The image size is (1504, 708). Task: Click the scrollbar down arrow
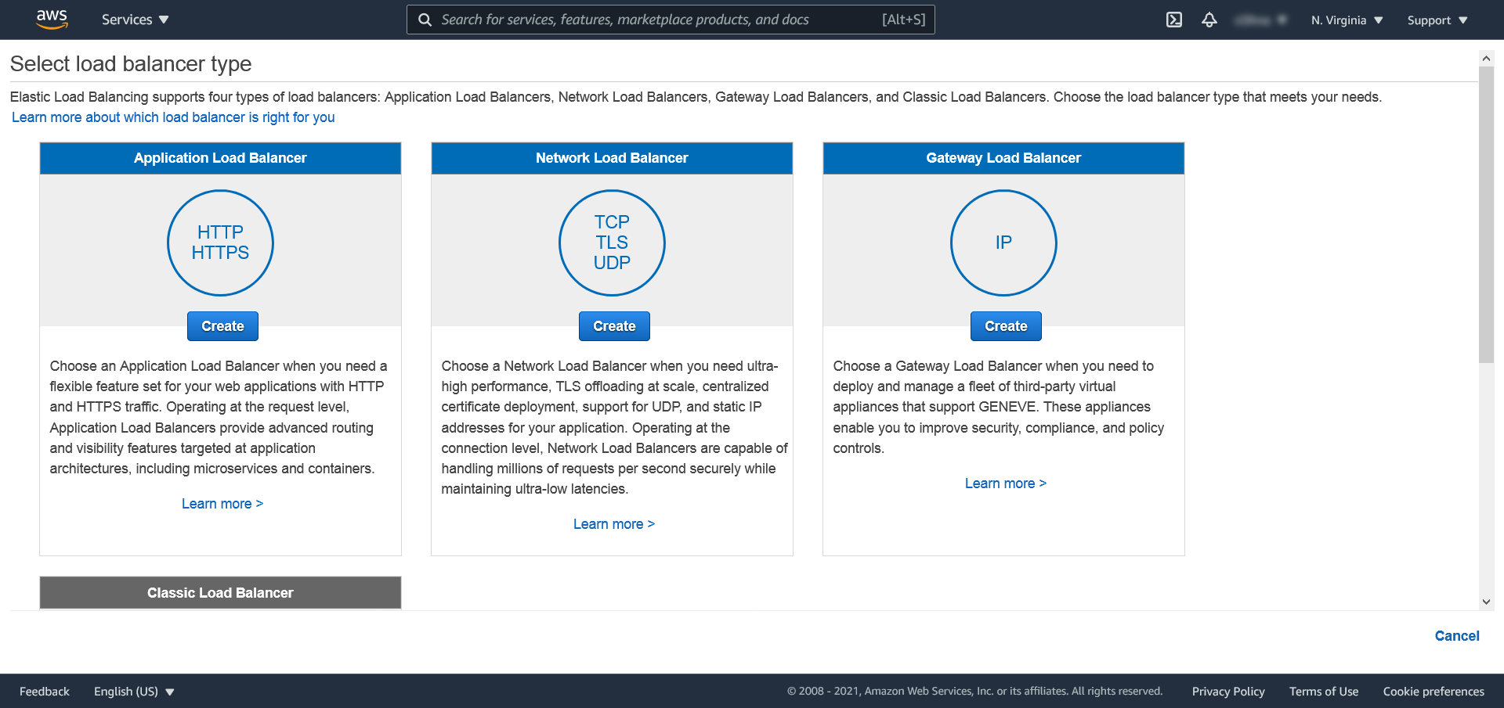(x=1486, y=602)
